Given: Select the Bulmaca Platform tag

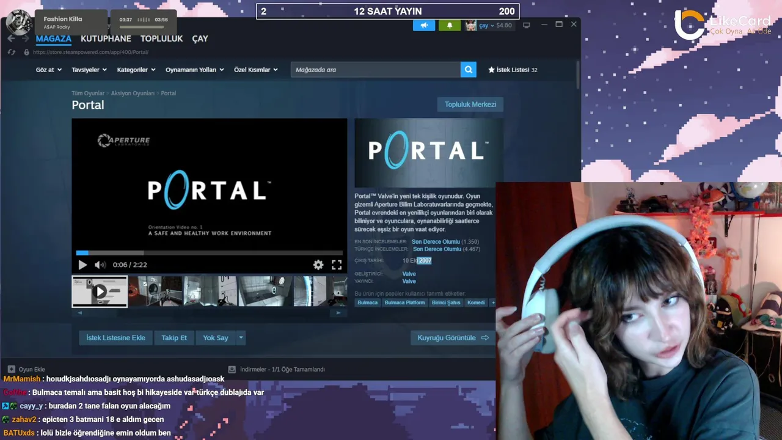Looking at the screenshot, I should pos(404,302).
